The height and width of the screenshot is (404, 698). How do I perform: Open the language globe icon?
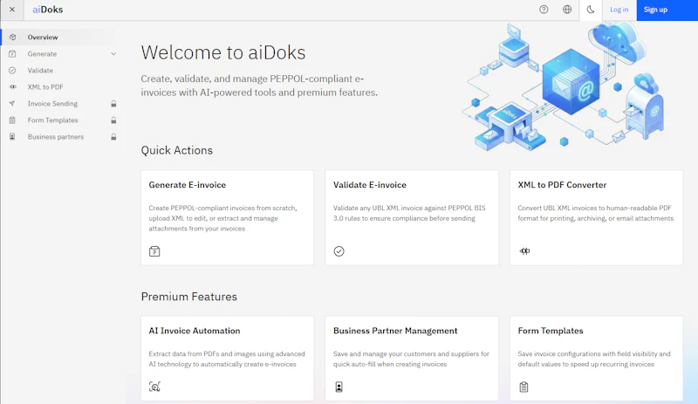(567, 10)
